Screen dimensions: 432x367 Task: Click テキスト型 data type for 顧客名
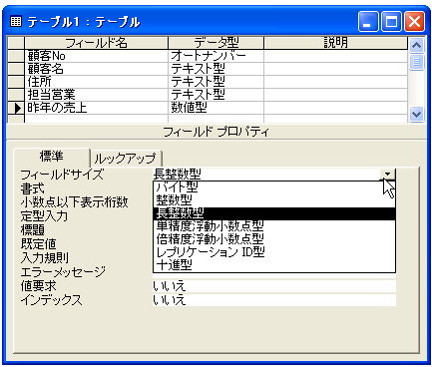tap(216, 69)
